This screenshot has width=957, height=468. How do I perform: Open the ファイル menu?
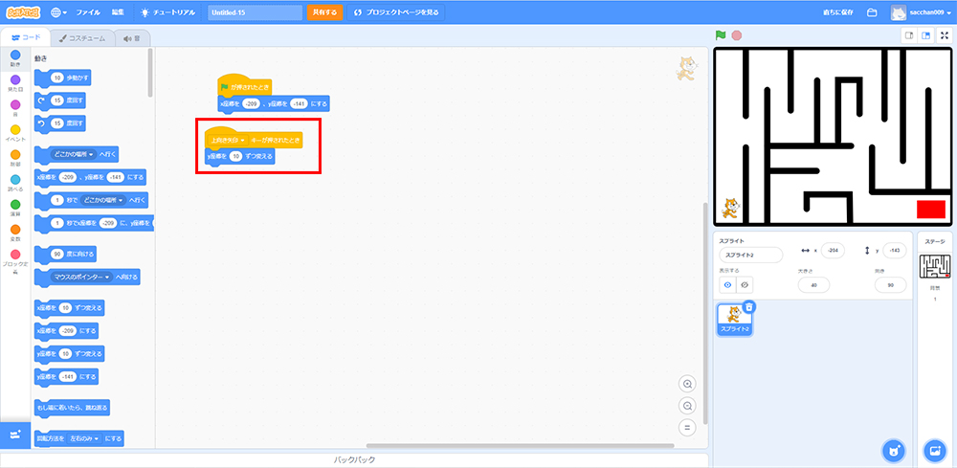pyautogui.click(x=87, y=12)
